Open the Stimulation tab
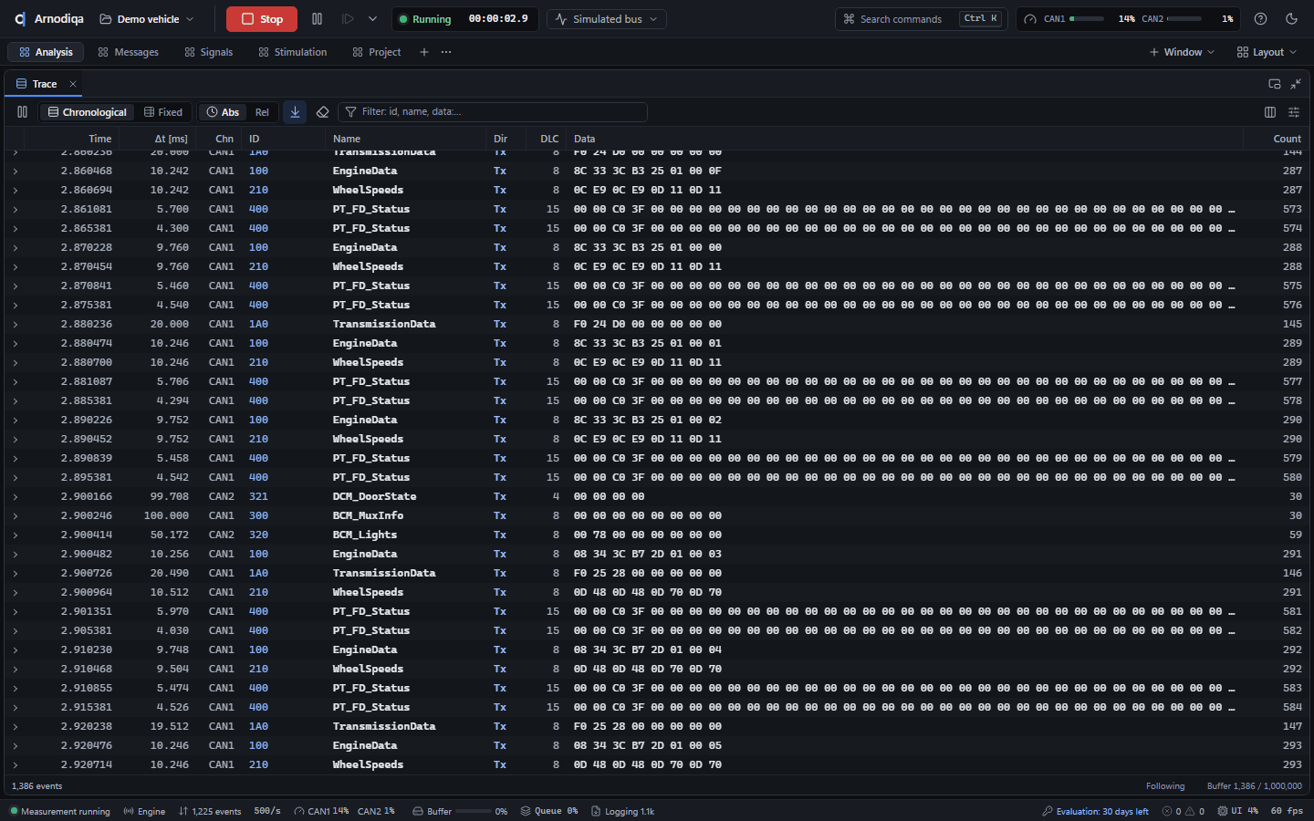Viewport: 1314px width, 821px height. click(x=292, y=52)
